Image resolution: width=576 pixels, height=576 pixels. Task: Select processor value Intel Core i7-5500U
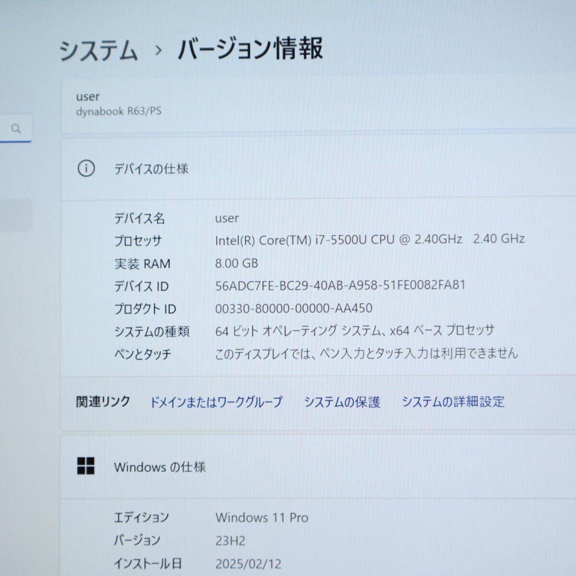pos(370,240)
